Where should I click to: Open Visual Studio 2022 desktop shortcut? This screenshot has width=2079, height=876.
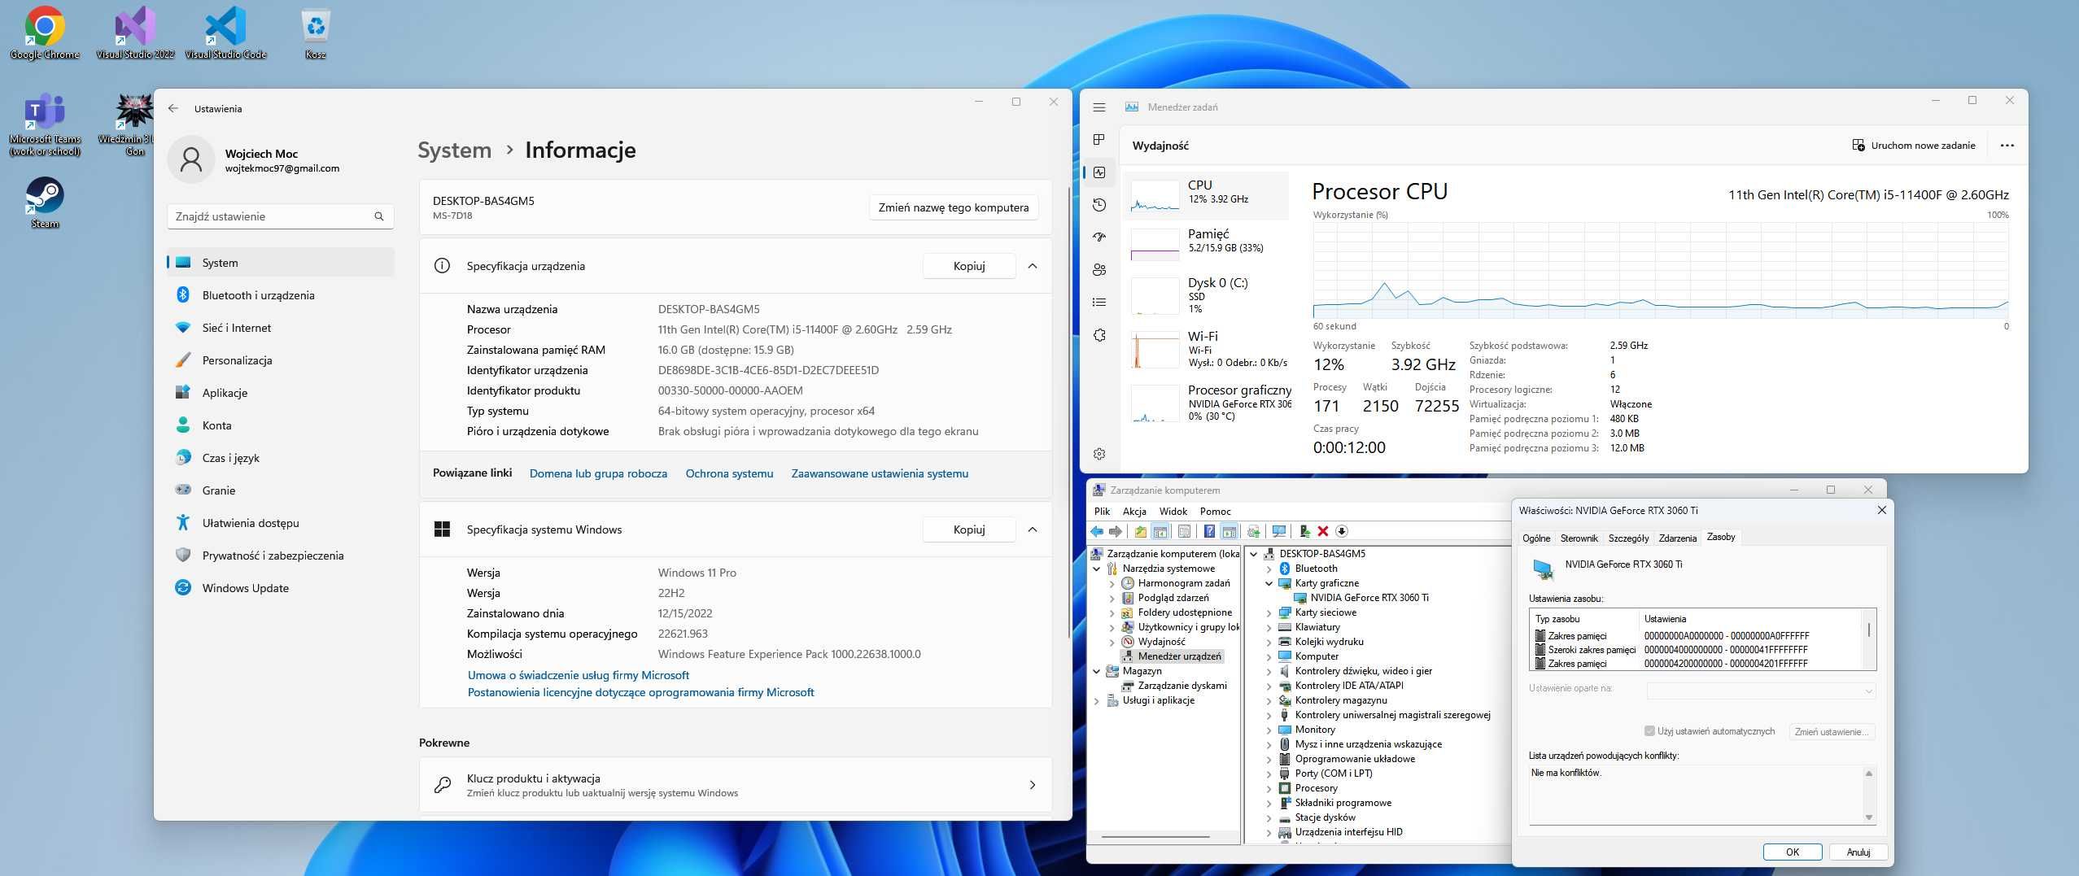pyautogui.click(x=135, y=33)
